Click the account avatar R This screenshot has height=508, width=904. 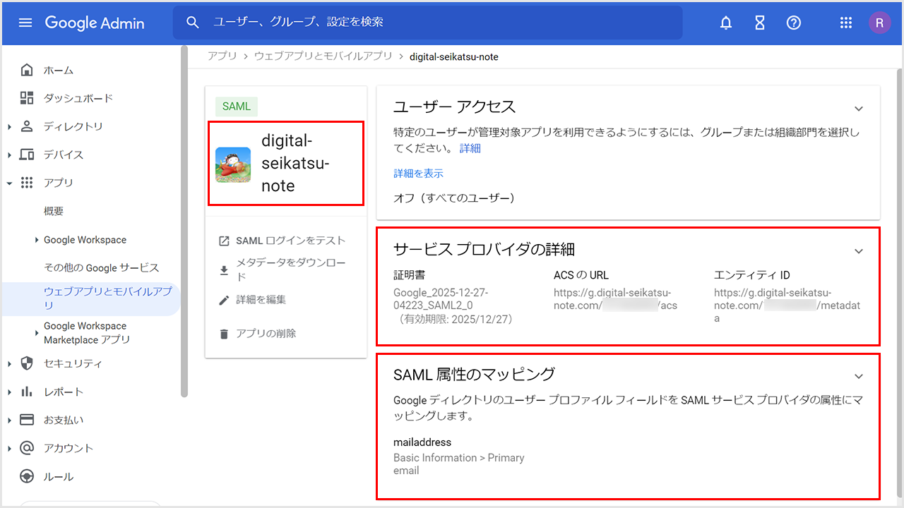[879, 23]
